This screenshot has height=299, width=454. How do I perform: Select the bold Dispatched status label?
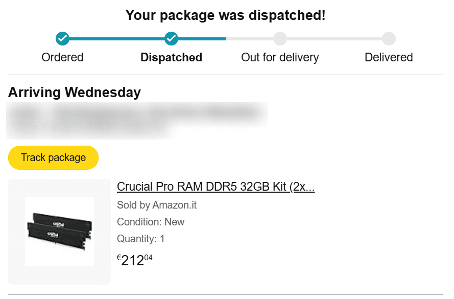tap(171, 57)
